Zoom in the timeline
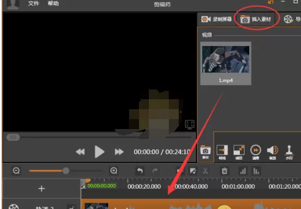The width and height of the screenshot is (301, 209). tap(113, 171)
